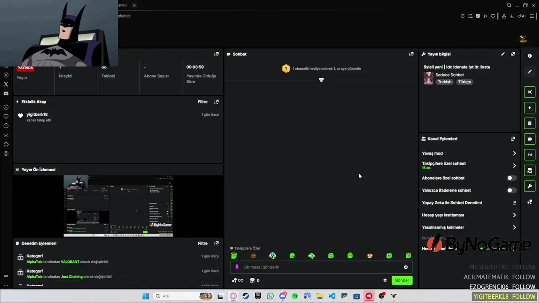
Task: Toggle the chat bubble icon in right toolbar
Action: click(530, 139)
